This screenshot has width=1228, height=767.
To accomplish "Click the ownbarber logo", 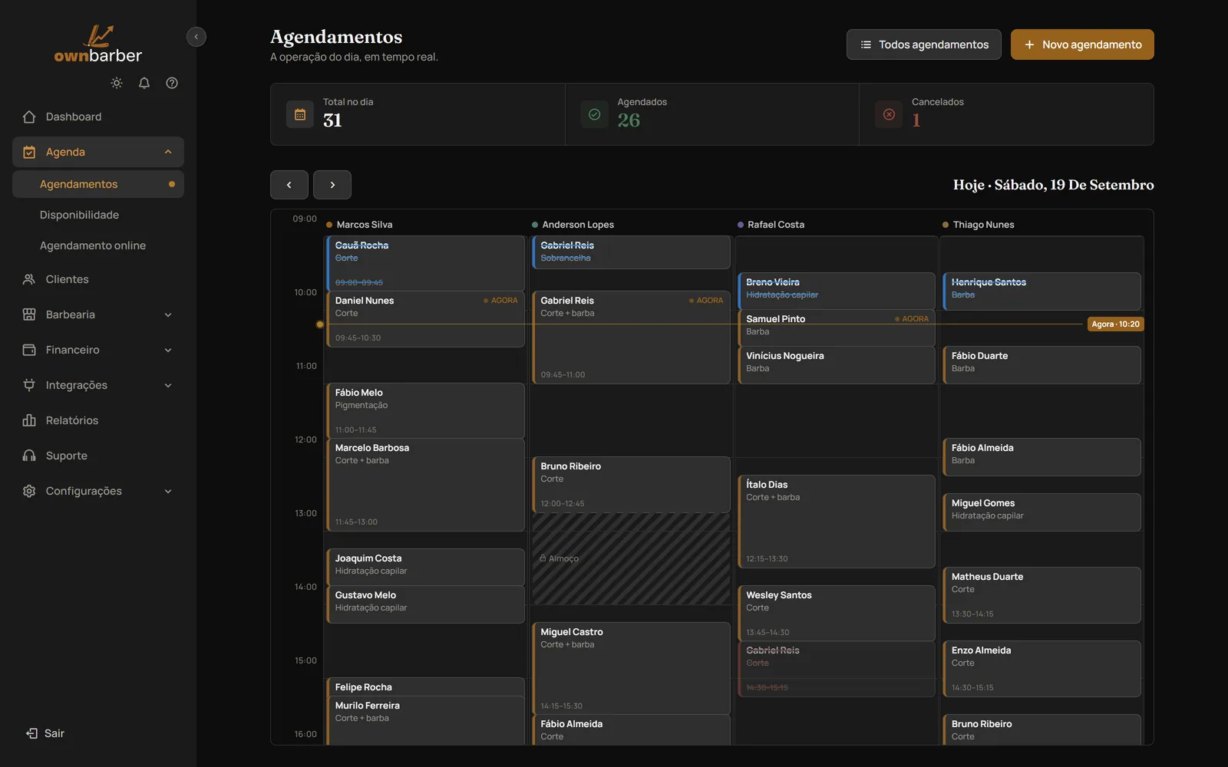I will click(98, 44).
